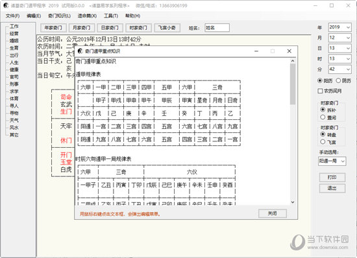The width and height of the screenshot is (357, 258).
Task: Select 风水 in the left tree
Action: (14, 128)
